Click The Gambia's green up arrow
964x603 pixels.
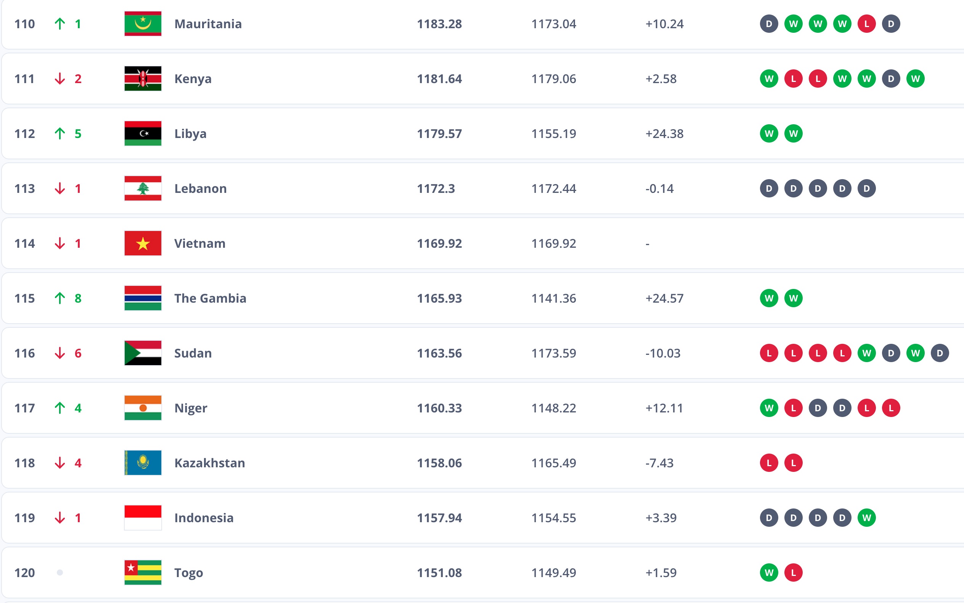60,298
